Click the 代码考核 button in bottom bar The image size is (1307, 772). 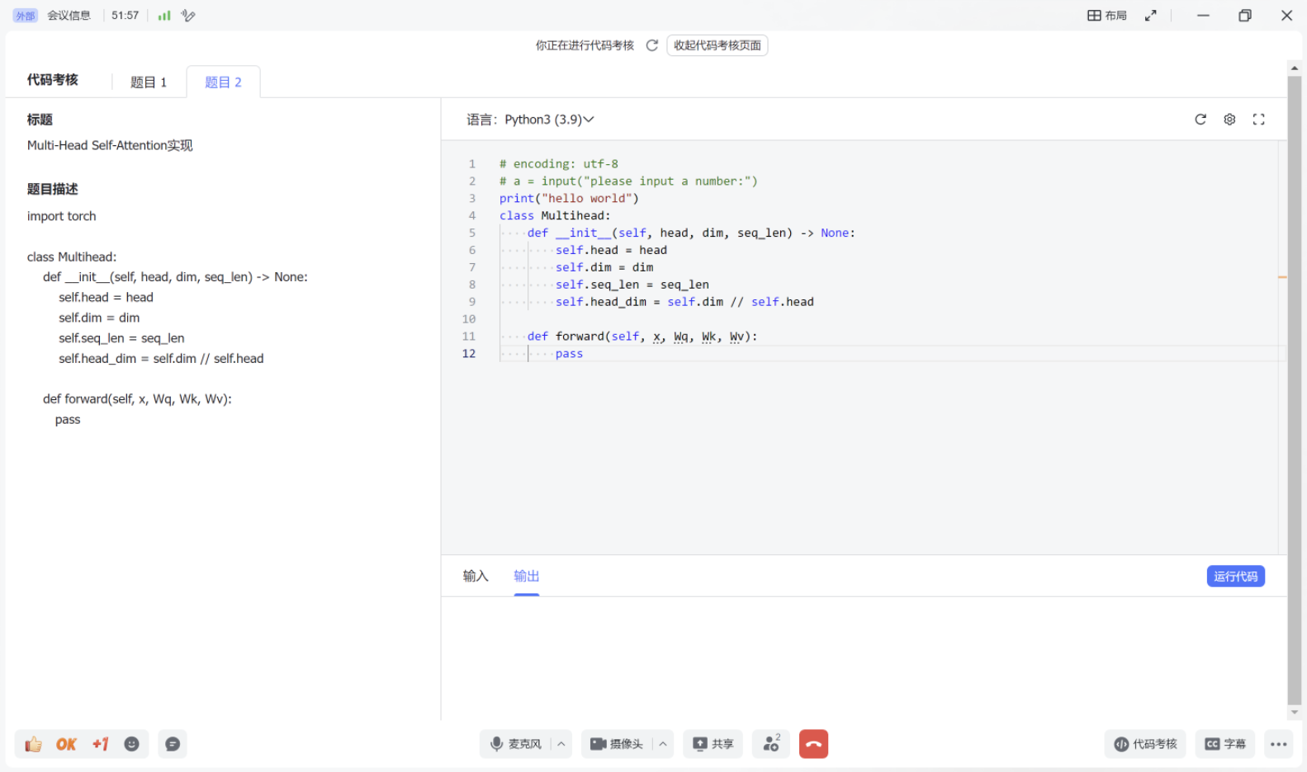pyautogui.click(x=1145, y=744)
